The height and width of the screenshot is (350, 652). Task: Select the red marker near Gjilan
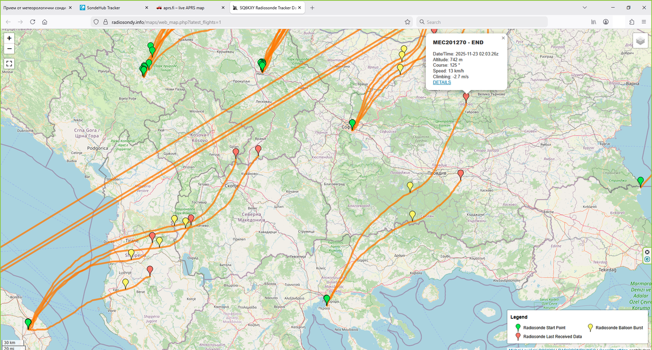(x=235, y=152)
